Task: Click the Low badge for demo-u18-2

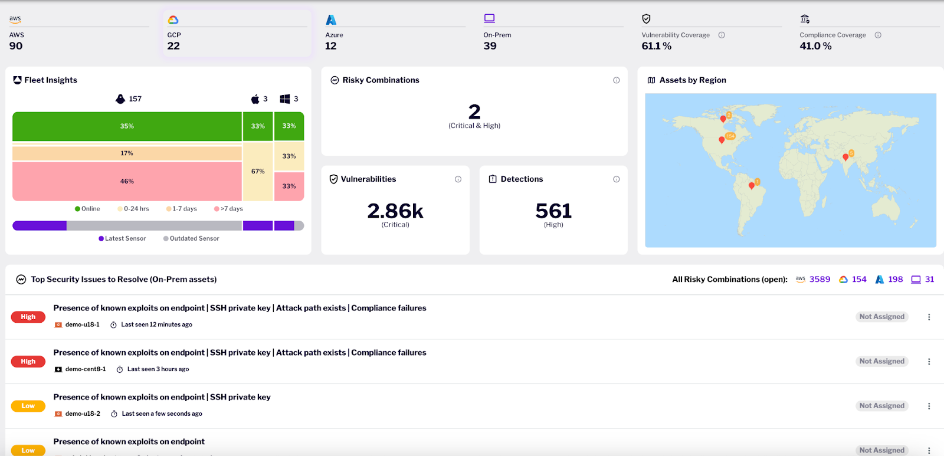Action: (x=28, y=406)
